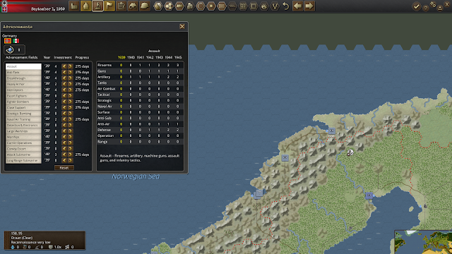Image resolution: width=452 pixels, height=254 pixels.
Task: Click the binoculars icon in top toolbar
Action: click(x=133, y=6)
